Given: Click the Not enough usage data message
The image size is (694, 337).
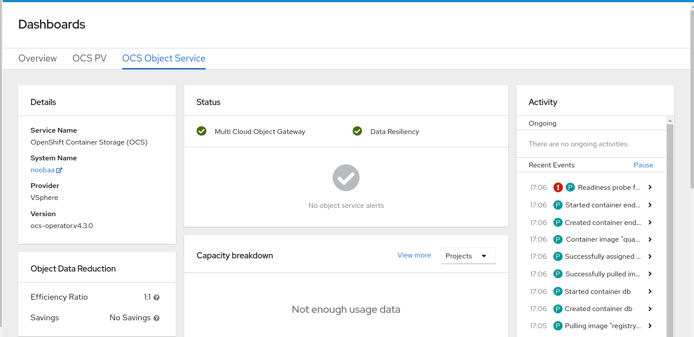Looking at the screenshot, I should pyautogui.click(x=346, y=310).
